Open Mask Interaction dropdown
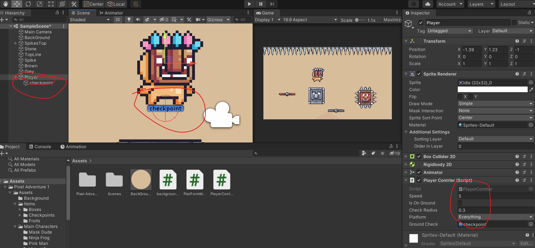The height and width of the screenshot is (248, 535). click(496, 111)
